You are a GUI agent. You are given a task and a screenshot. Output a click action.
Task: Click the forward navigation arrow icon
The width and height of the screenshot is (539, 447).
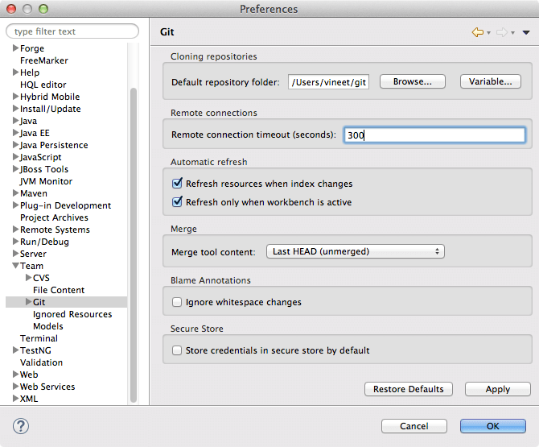point(501,32)
